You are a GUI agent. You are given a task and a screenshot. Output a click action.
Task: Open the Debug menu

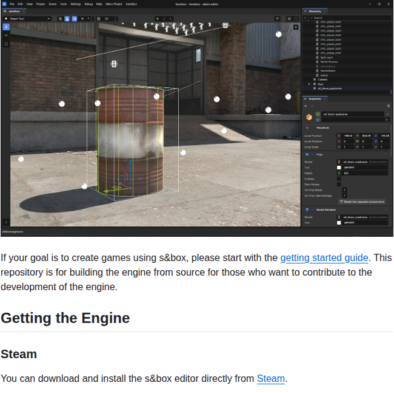[88, 4]
